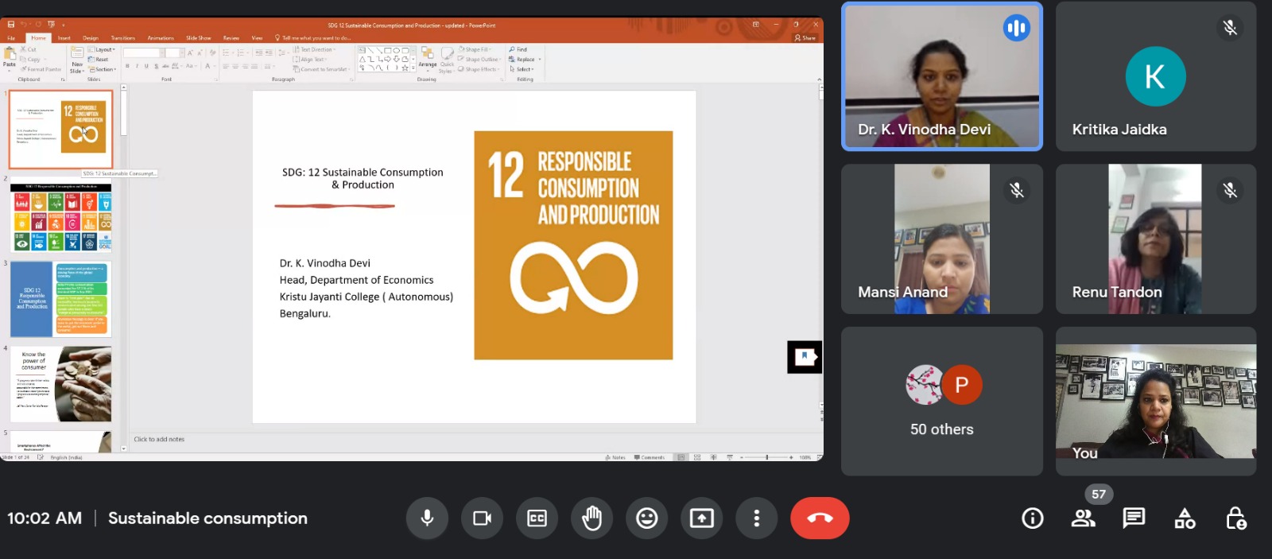Image resolution: width=1272 pixels, height=559 pixels.
Task: Adjust the zoom slider in status bar
Action: coord(766,457)
